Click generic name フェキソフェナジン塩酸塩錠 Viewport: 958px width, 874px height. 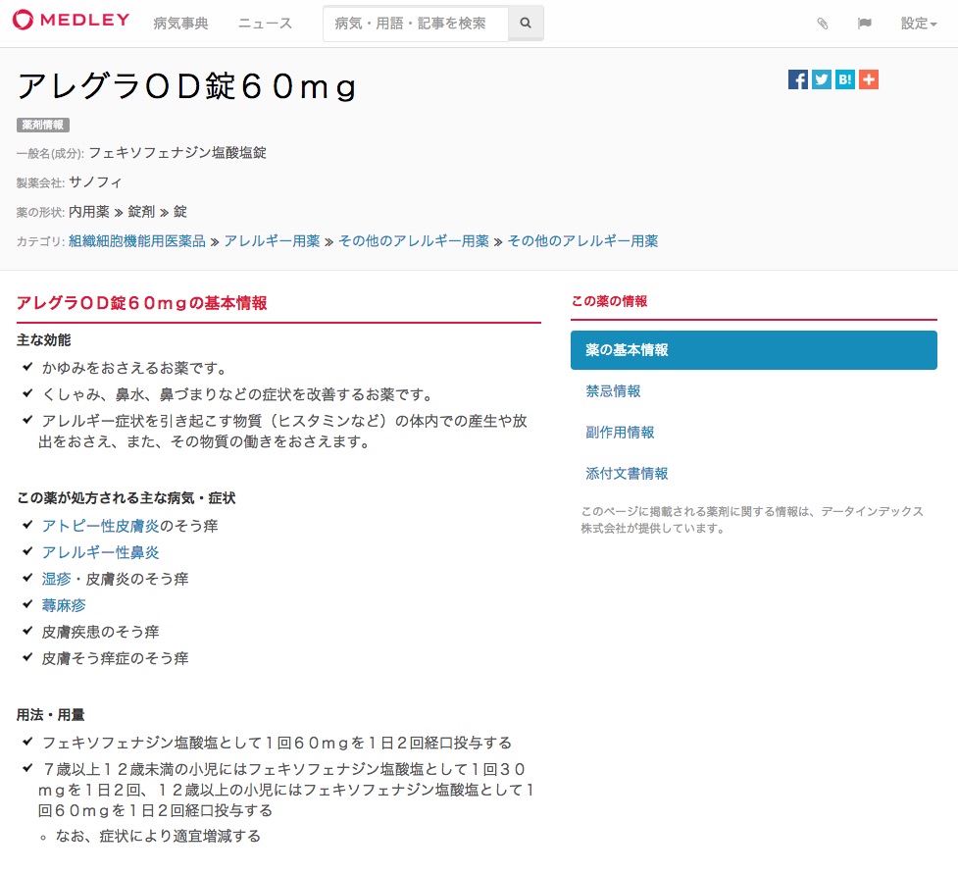click(177, 153)
